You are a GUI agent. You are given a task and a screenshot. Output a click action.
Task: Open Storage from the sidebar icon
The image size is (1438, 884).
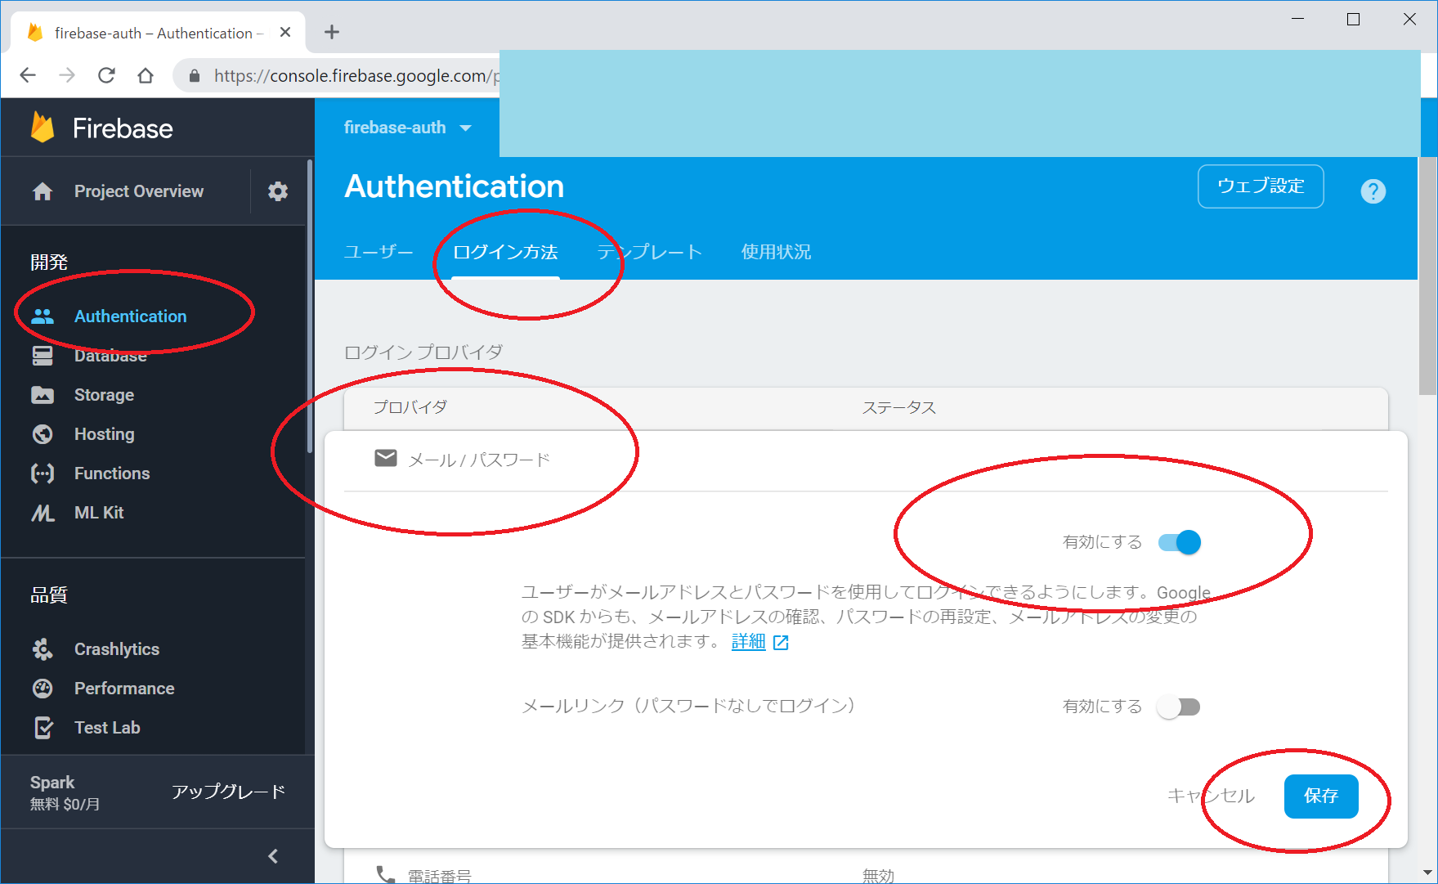pyautogui.click(x=43, y=395)
